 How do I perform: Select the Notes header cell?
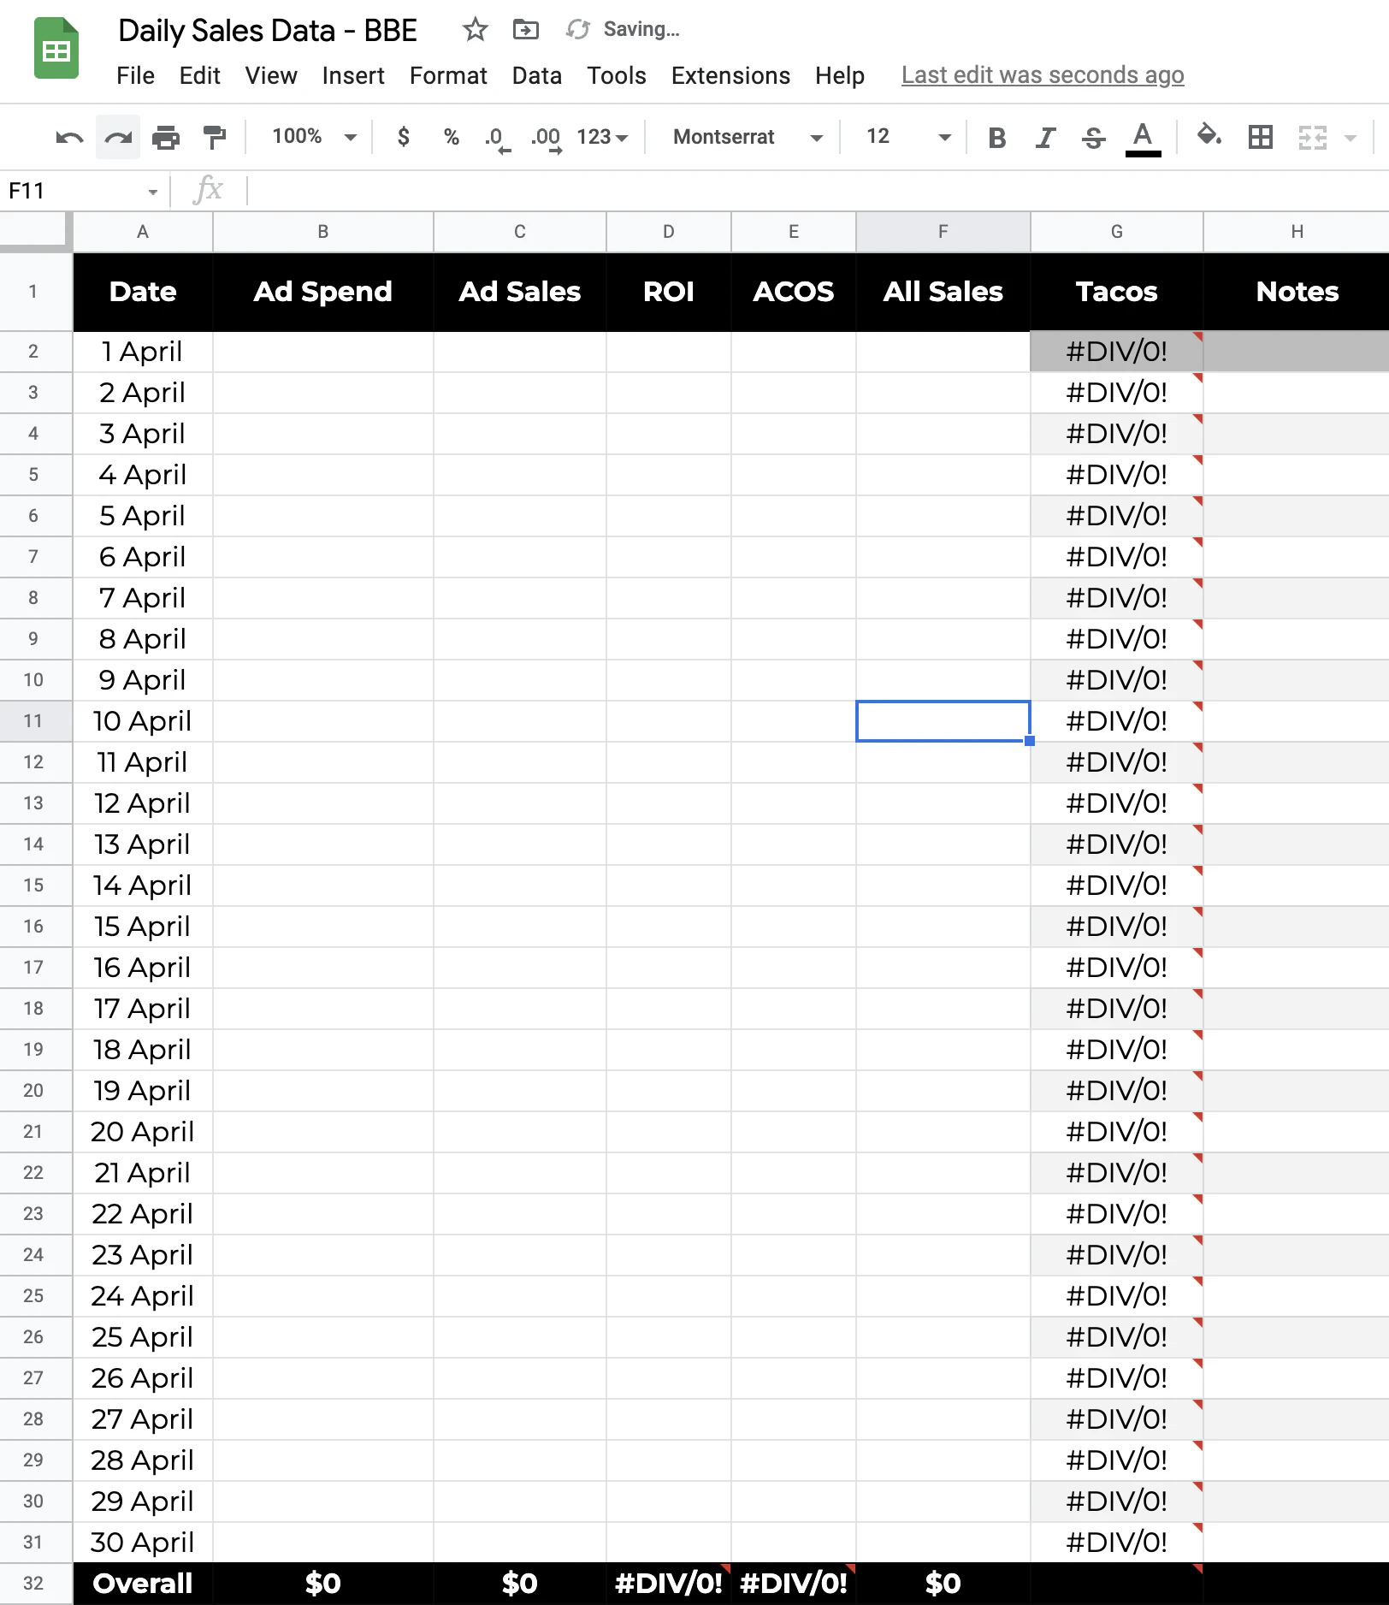point(1297,292)
